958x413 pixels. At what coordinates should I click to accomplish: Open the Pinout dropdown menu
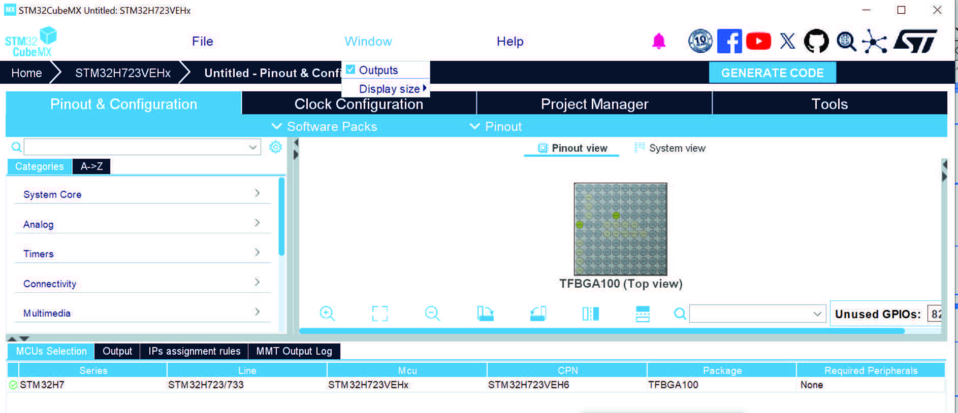point(496,126)
